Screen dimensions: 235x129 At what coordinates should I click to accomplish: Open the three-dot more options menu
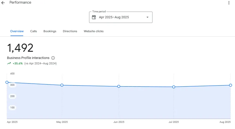(x=229, y=3)
